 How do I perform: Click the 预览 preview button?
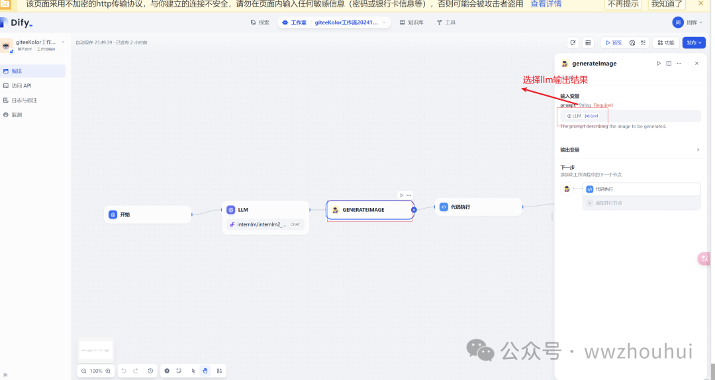(613, 42)
